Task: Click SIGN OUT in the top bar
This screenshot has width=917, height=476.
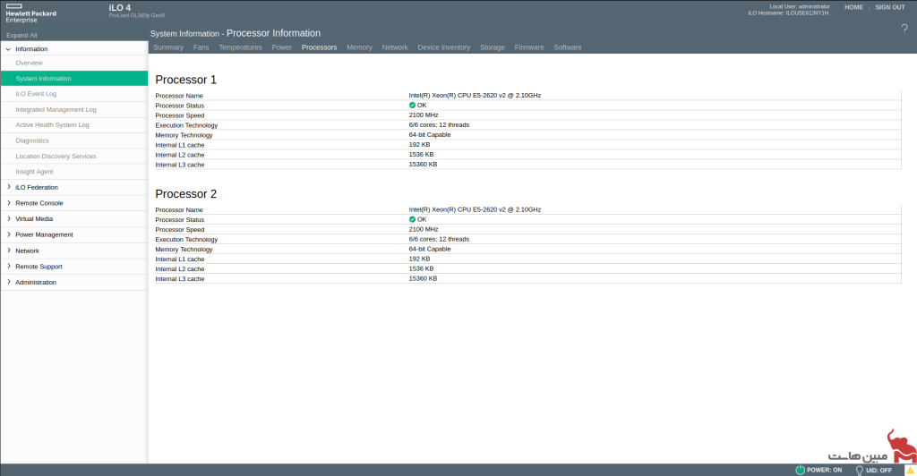Action: pos(890,7)
